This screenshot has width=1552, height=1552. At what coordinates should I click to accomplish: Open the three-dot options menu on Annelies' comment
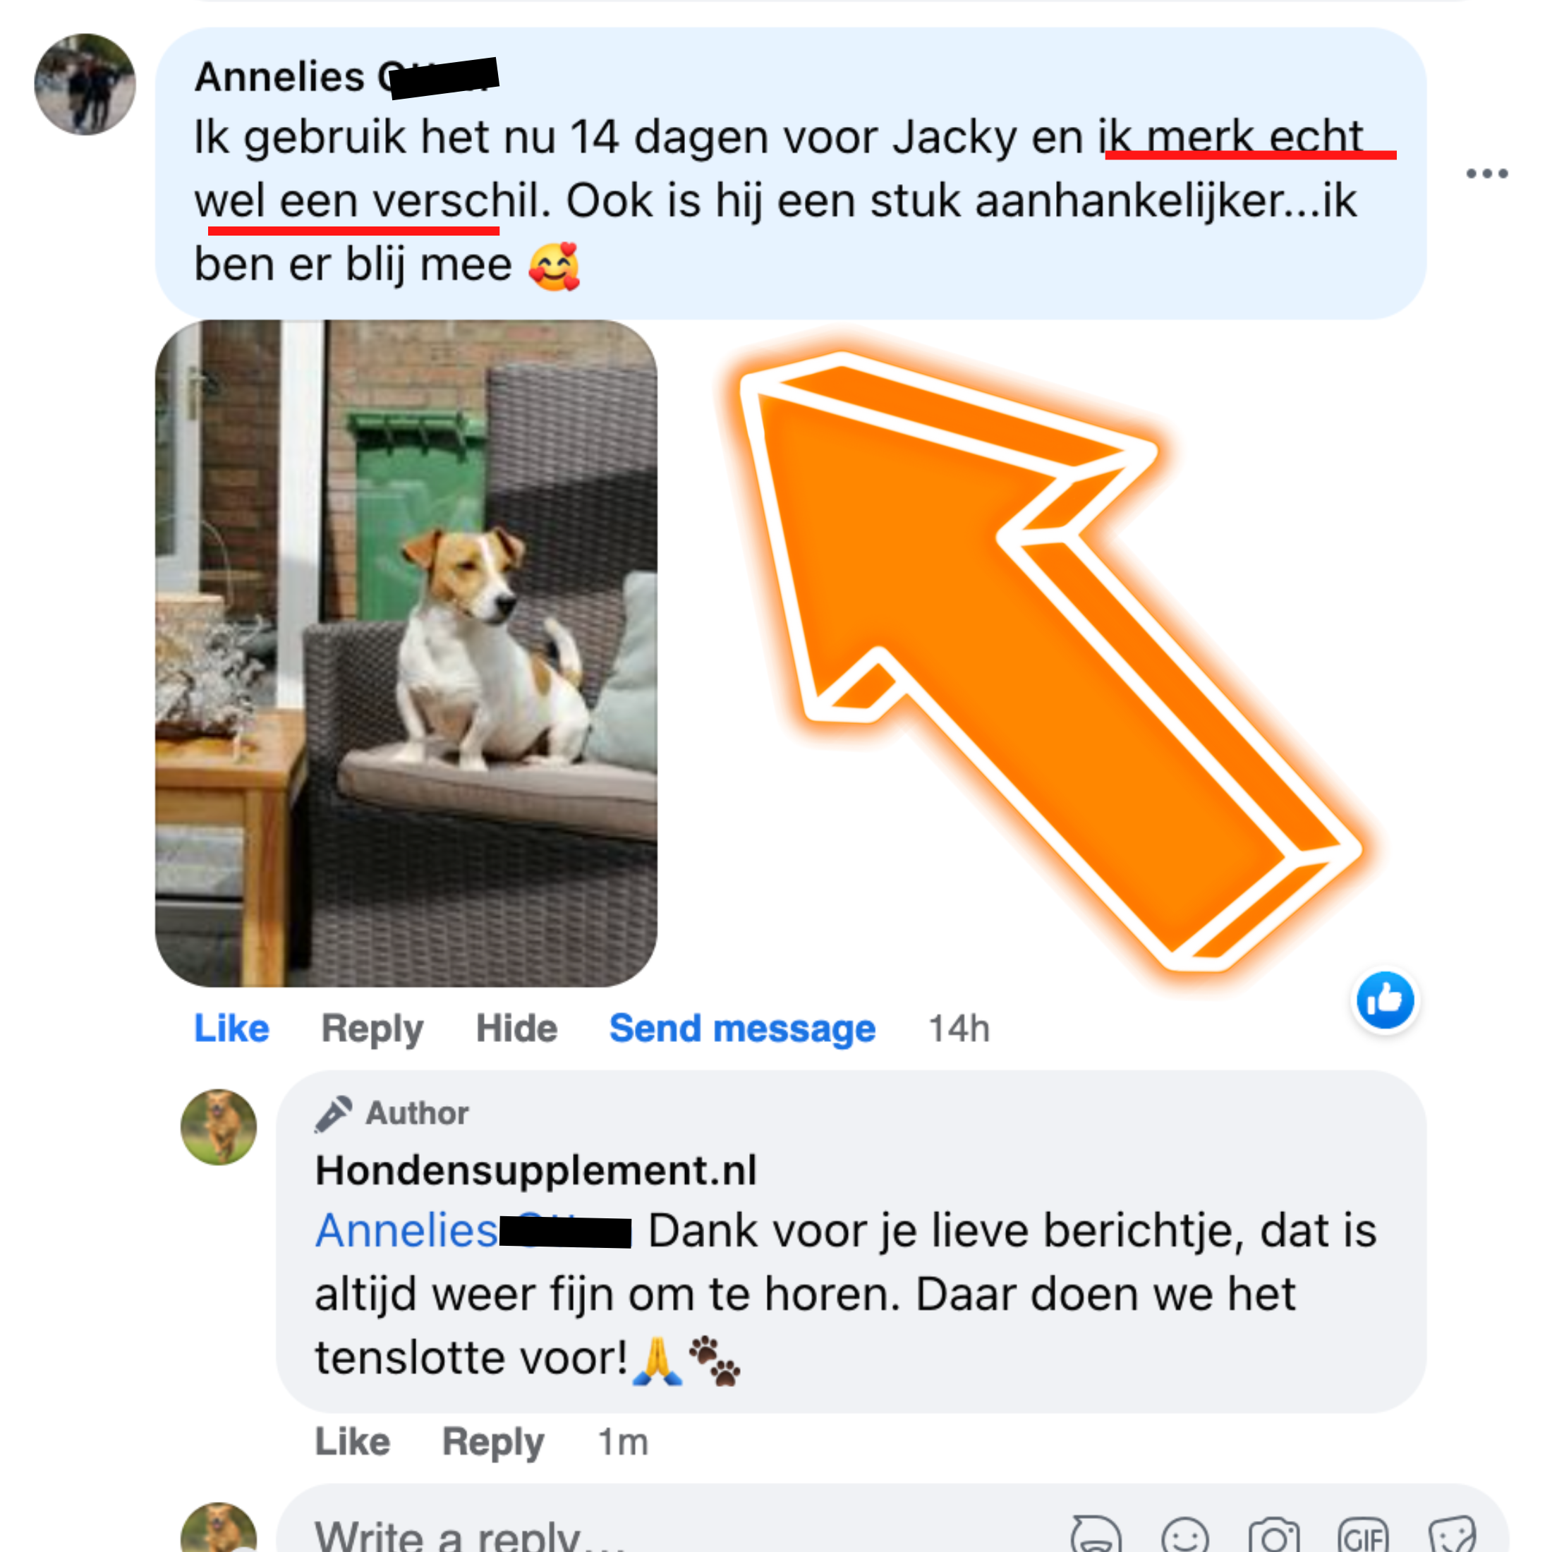tap(1486, 173)
